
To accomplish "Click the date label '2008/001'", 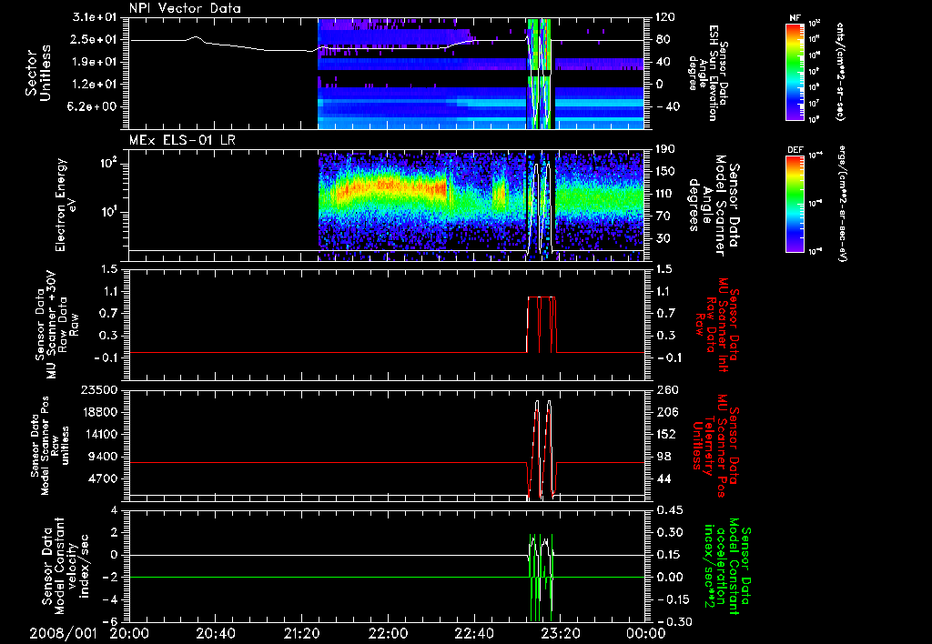I will pyautogui.click(x=63, y=633).
